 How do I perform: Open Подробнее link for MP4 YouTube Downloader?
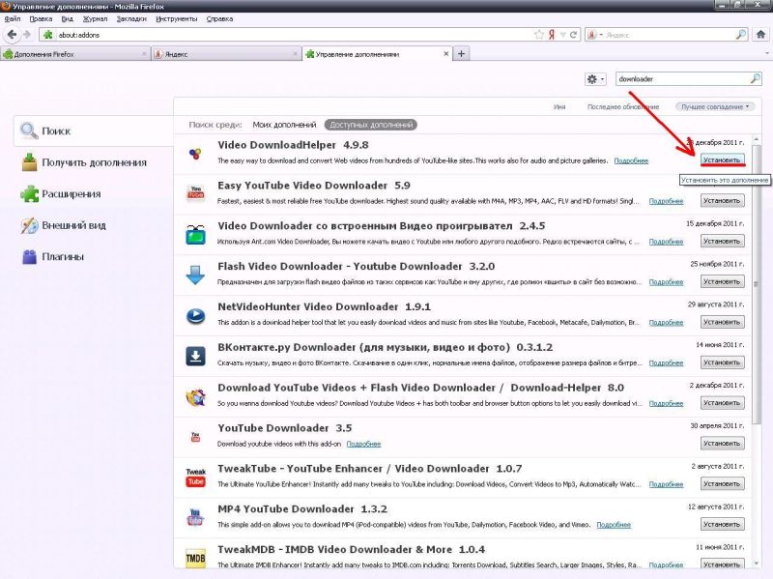tap(614, 525)
